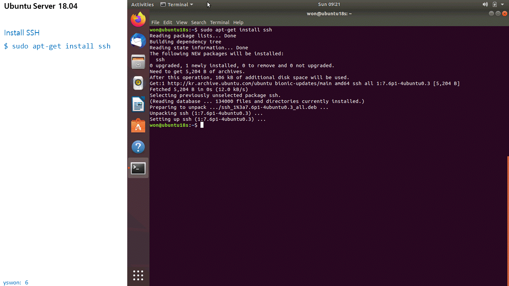Viewport: 509px width, 286px height.
Task: Click the 'Install SSH' heading
Action: click(x=22, y=33)
